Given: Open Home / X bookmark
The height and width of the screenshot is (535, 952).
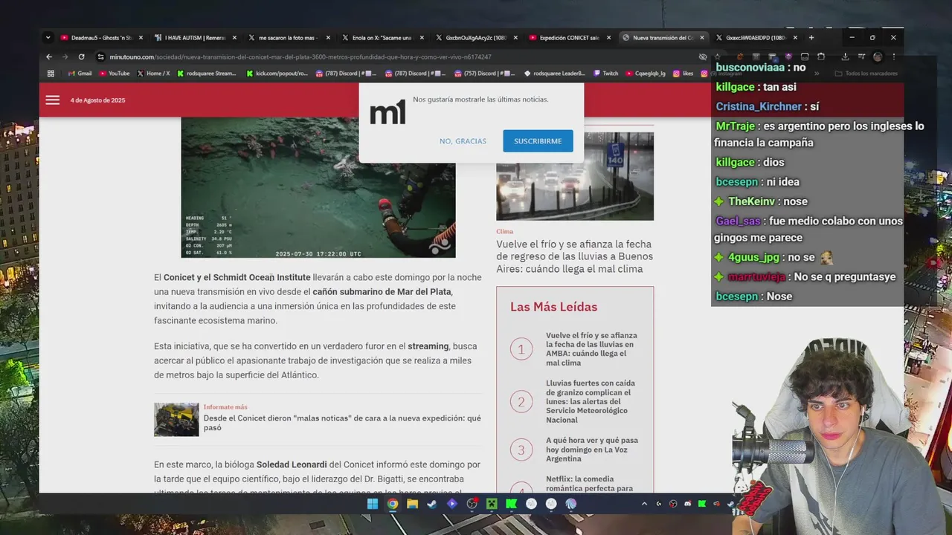Looking at the screenshot, I should [x=153, y=74].
